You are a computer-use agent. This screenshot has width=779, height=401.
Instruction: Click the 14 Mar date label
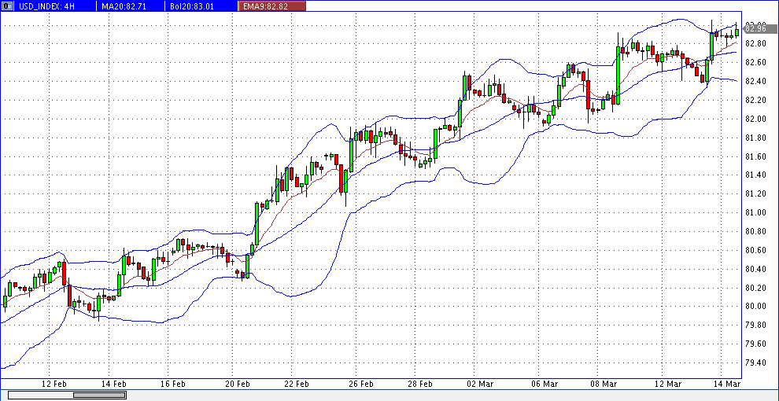pyautogui.click(x=728, y=384)
